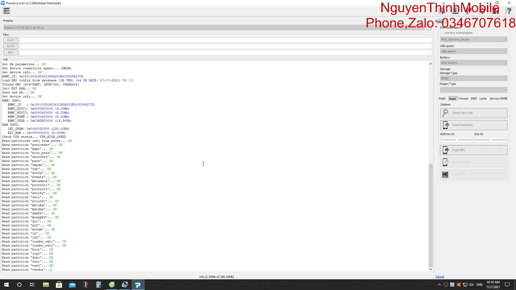Viewport: 516px width, 290px height.
Task: Click the Cancel link
Action: coord(440,277)
